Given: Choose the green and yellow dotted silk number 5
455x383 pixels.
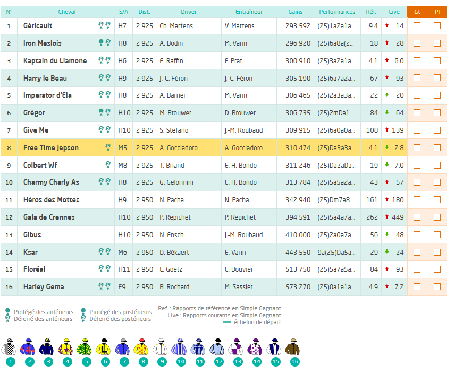Looking at the screenshot, I should click(x=86, y=347).
